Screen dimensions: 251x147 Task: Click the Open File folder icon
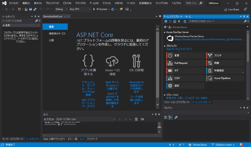(x=26, y=9)
